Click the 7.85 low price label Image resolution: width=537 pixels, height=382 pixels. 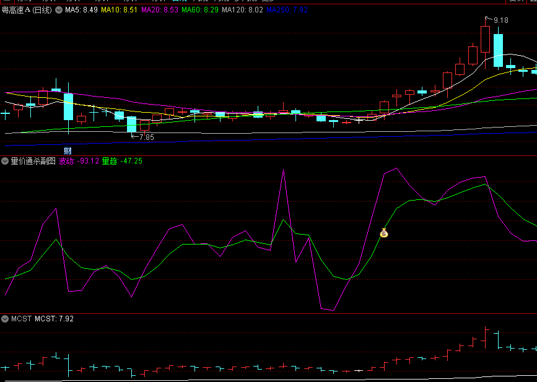pyautogui.click(x=147, y=137)
